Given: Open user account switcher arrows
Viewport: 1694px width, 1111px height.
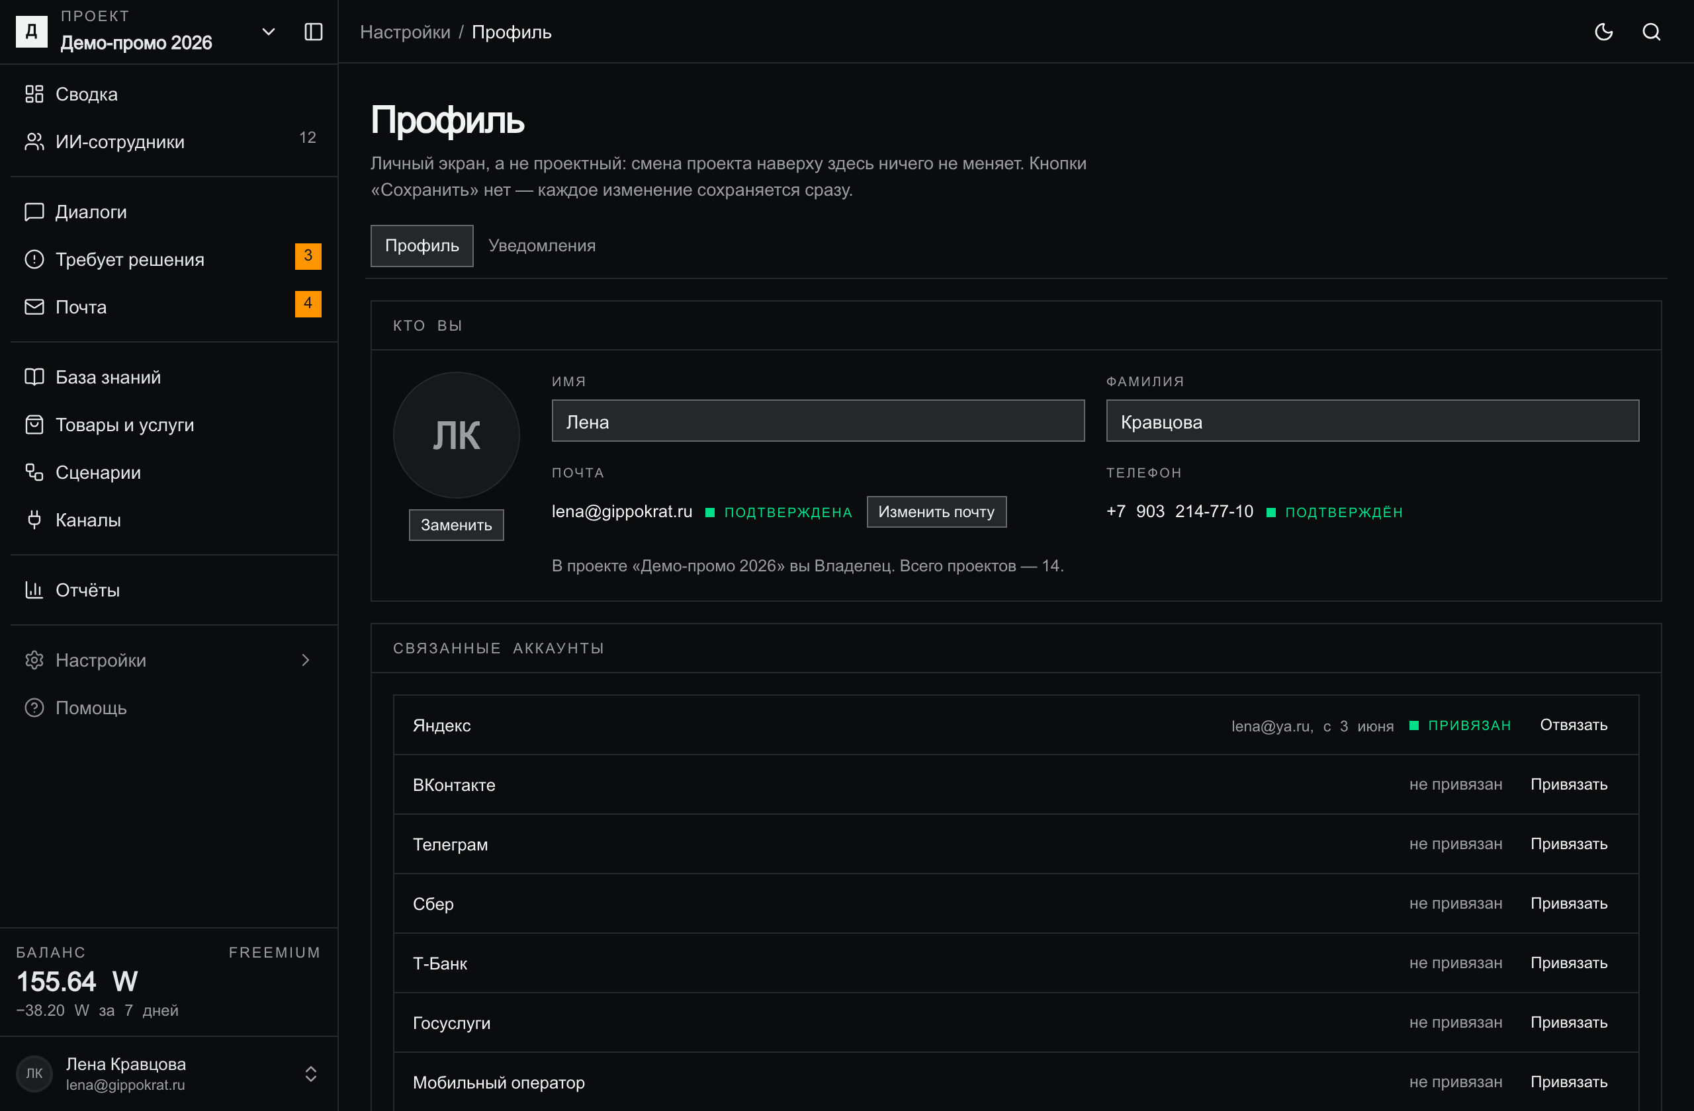Looking at the screenshot, I should 311,1073.
